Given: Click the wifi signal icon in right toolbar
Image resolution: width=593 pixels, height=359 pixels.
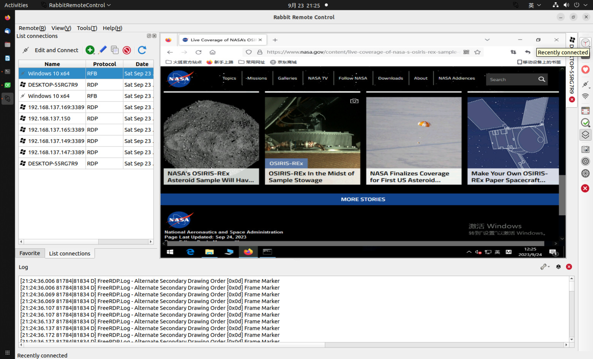Looking at the screenshot, I should click(585, 96).
